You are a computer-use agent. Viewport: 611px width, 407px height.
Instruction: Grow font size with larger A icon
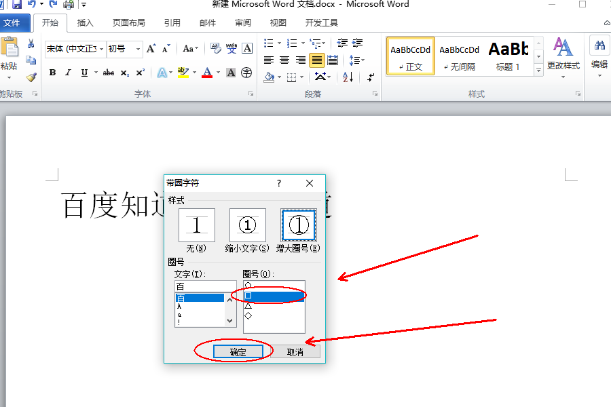coord(151,49)
